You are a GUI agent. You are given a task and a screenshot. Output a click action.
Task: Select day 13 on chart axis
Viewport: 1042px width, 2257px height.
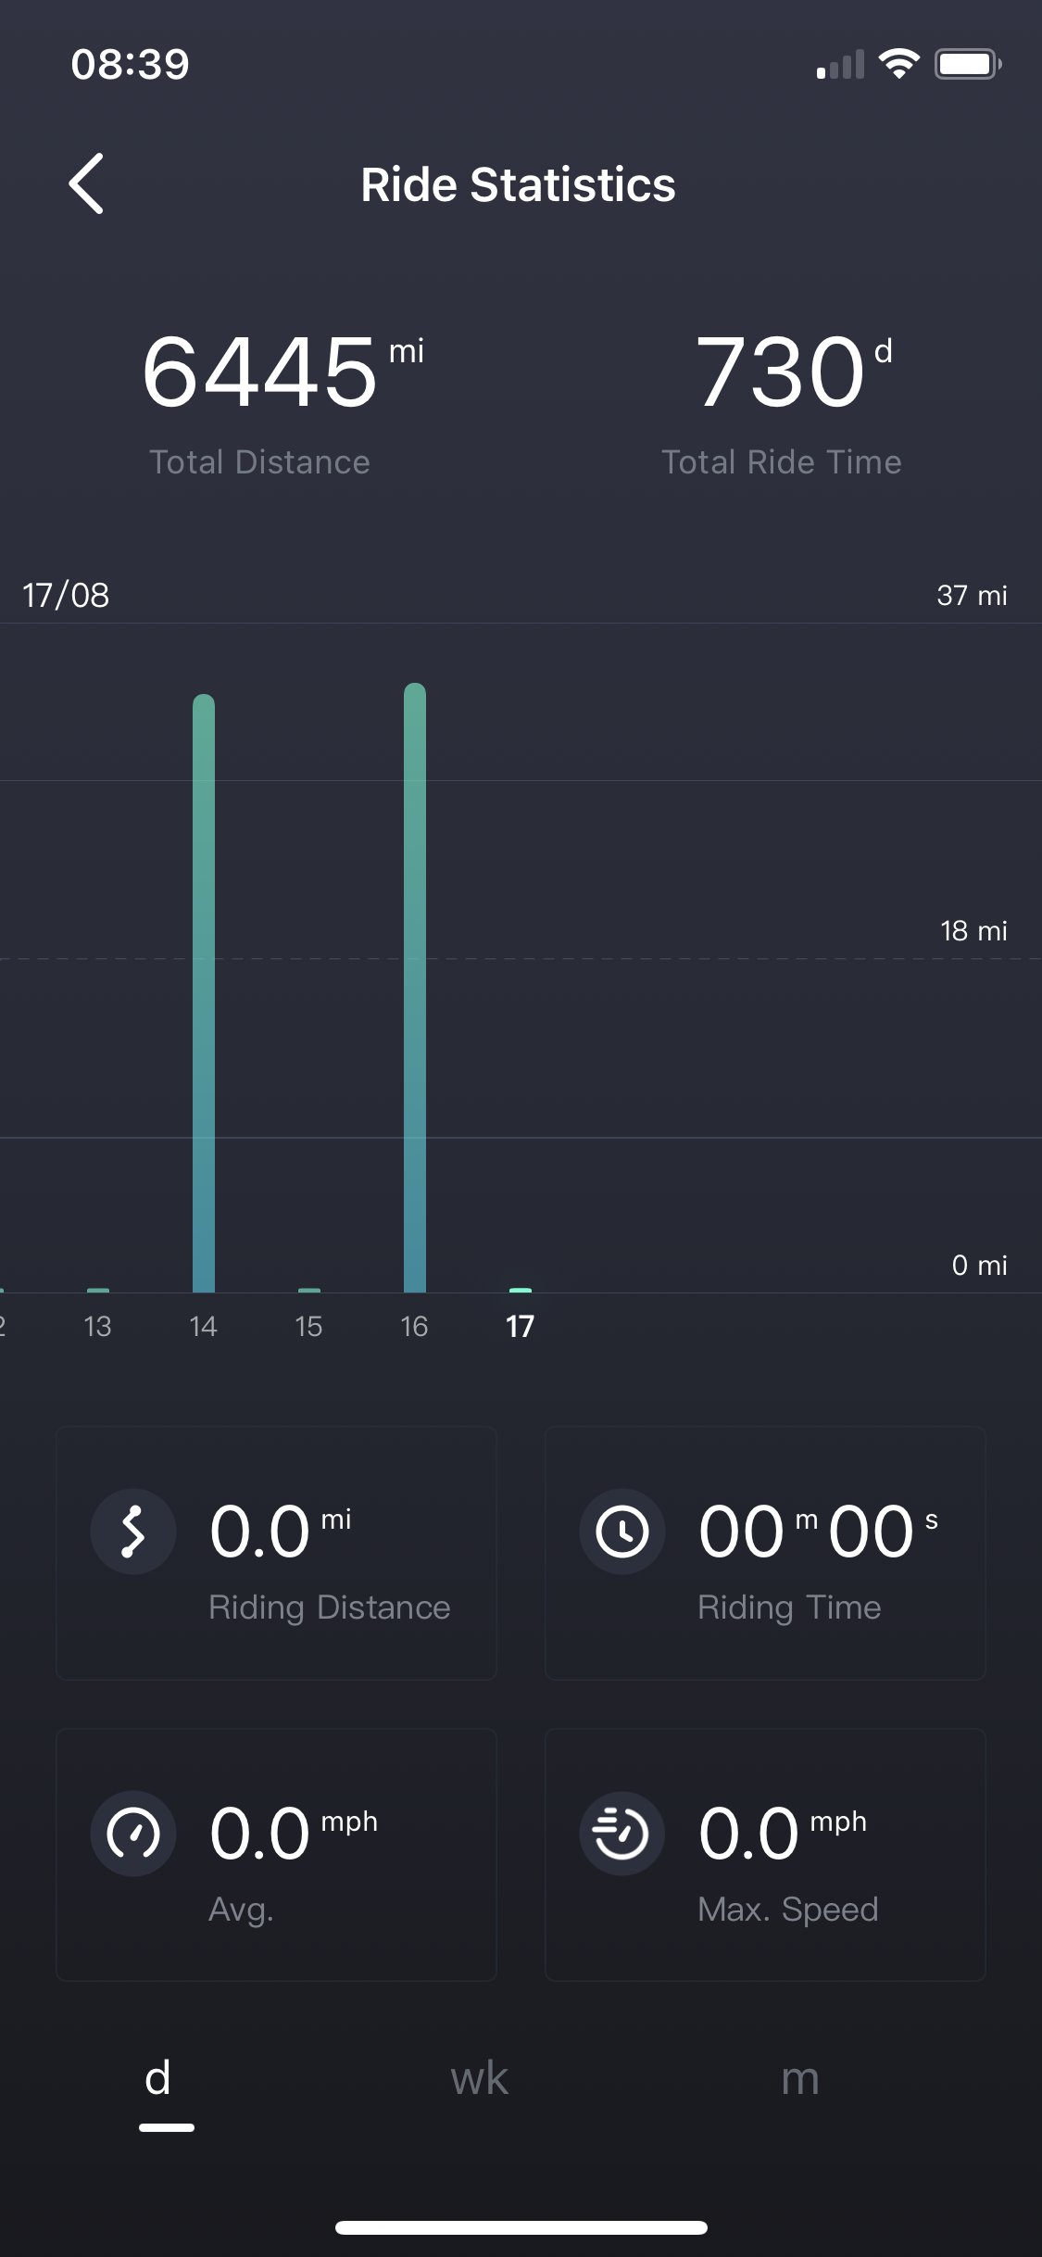point(97,1326)
